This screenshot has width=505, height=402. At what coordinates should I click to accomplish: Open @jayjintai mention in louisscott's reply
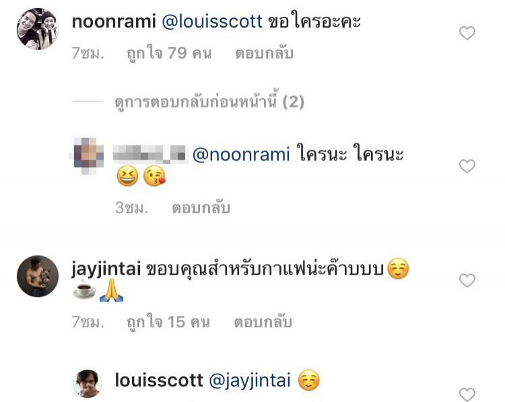(x=250, y=380)
